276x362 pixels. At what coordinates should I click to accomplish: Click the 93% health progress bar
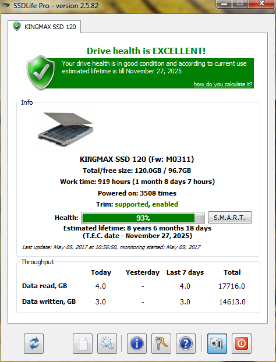[x=143, y=218]
